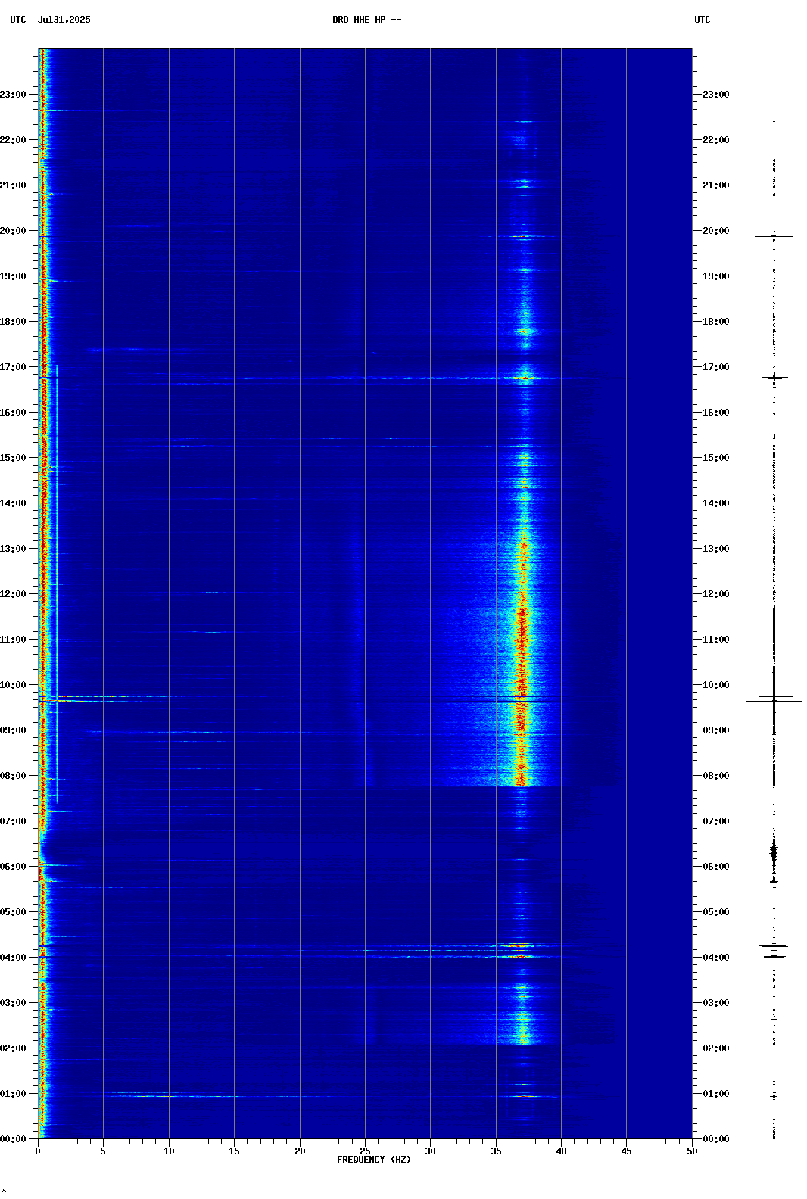Viewport: 807px width, 1199px height.
Task: Click the left axis '23:00' time label
Action: (x=13, y=95)
